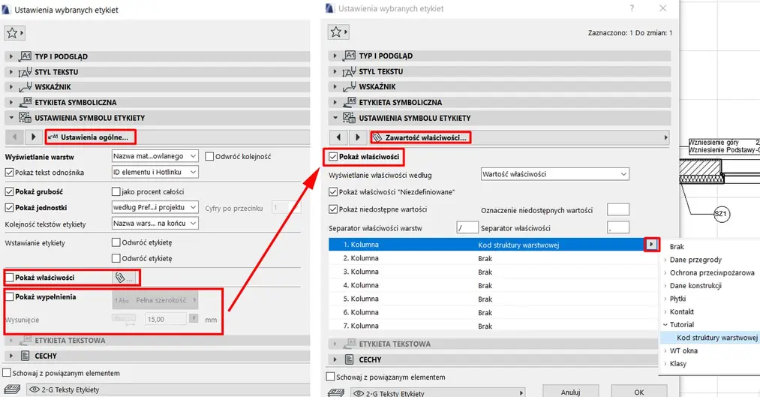This screenshot has width=760, height=397.
Task: Click TYP I PODGLĄD icon in right dialog
Action: click(x=349, y=56)
